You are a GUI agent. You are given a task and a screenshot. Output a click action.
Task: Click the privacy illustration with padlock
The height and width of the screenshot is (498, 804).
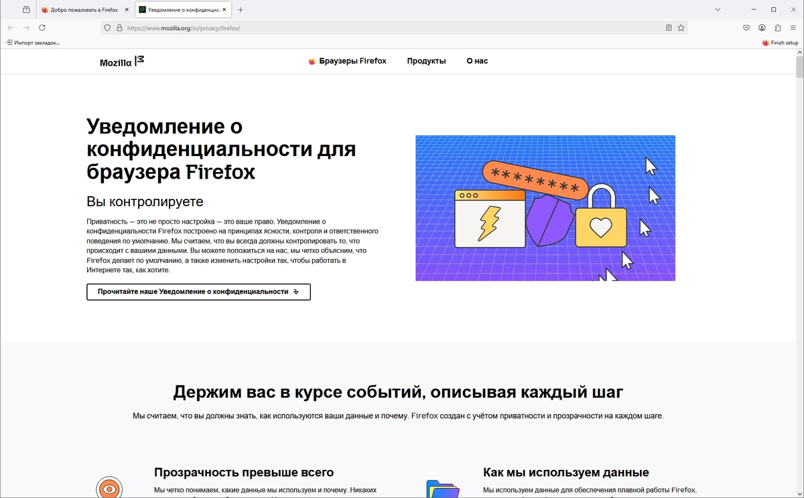[545, 208]
